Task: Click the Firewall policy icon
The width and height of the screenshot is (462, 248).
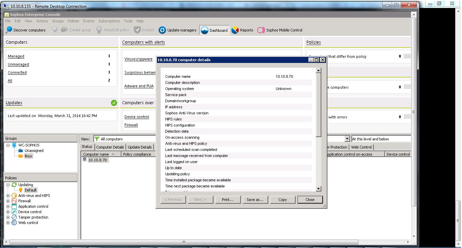Action: [14, 201]
